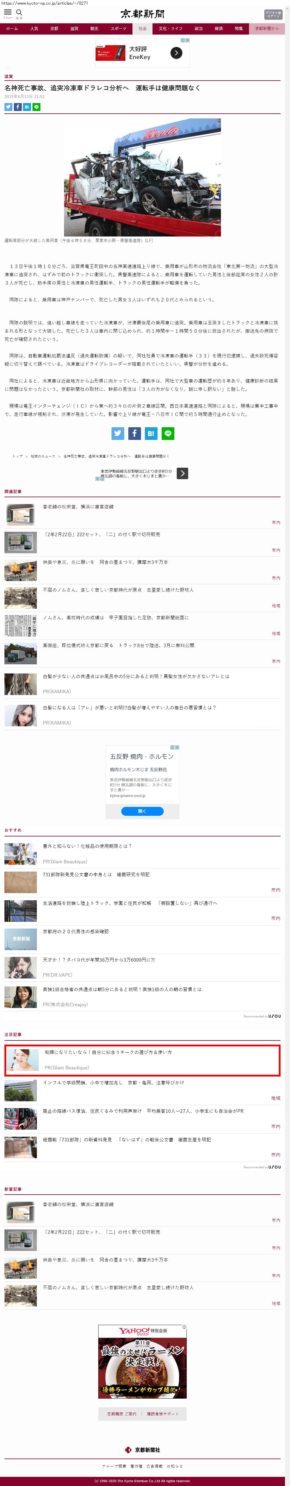Click large Twitter icon below article
The height and width of the screenshot is (1486, 290).
pyautogui.click(x=118, y=433)
